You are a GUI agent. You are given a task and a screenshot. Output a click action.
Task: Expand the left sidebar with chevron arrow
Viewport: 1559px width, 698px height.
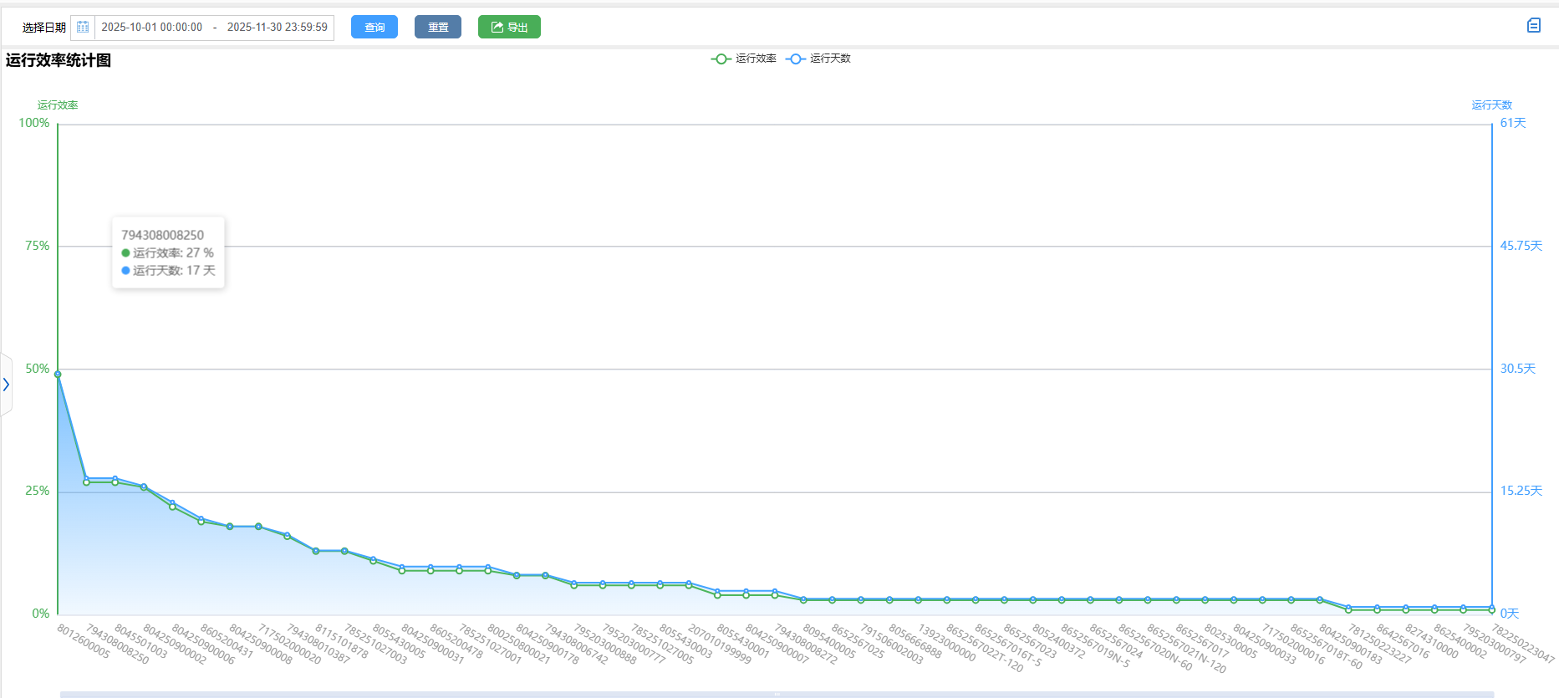[6, 385]
